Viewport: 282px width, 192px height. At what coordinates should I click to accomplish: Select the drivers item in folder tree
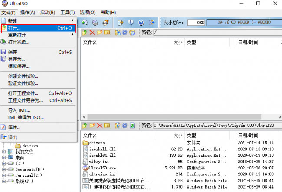click(30, 146)
